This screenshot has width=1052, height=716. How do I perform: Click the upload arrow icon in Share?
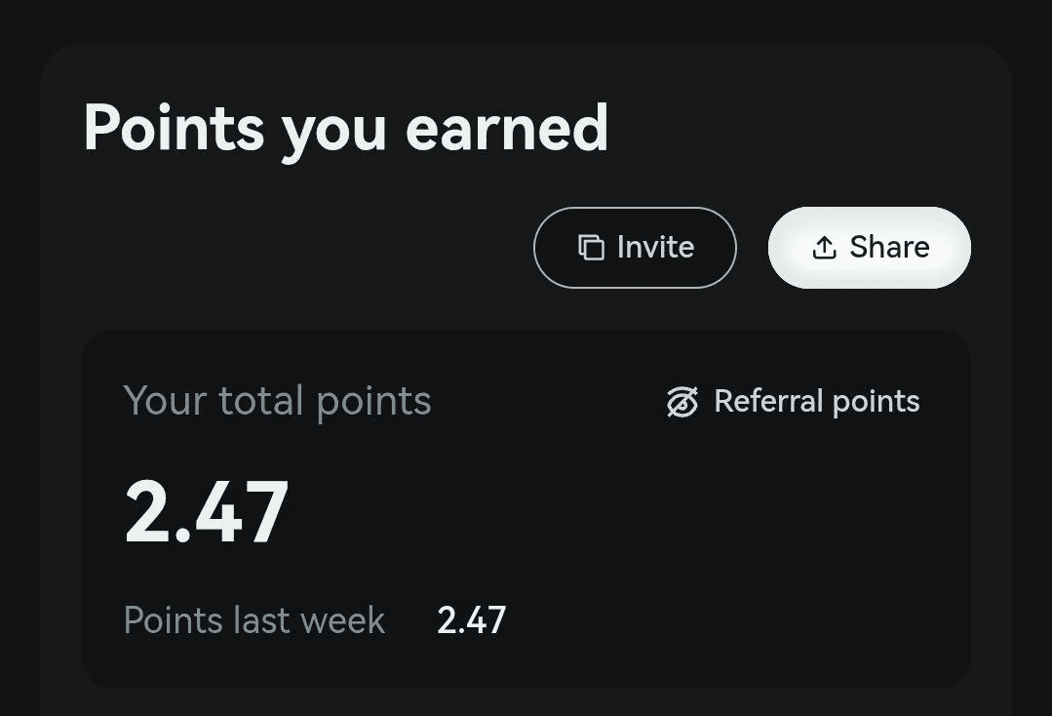(824, 248)
